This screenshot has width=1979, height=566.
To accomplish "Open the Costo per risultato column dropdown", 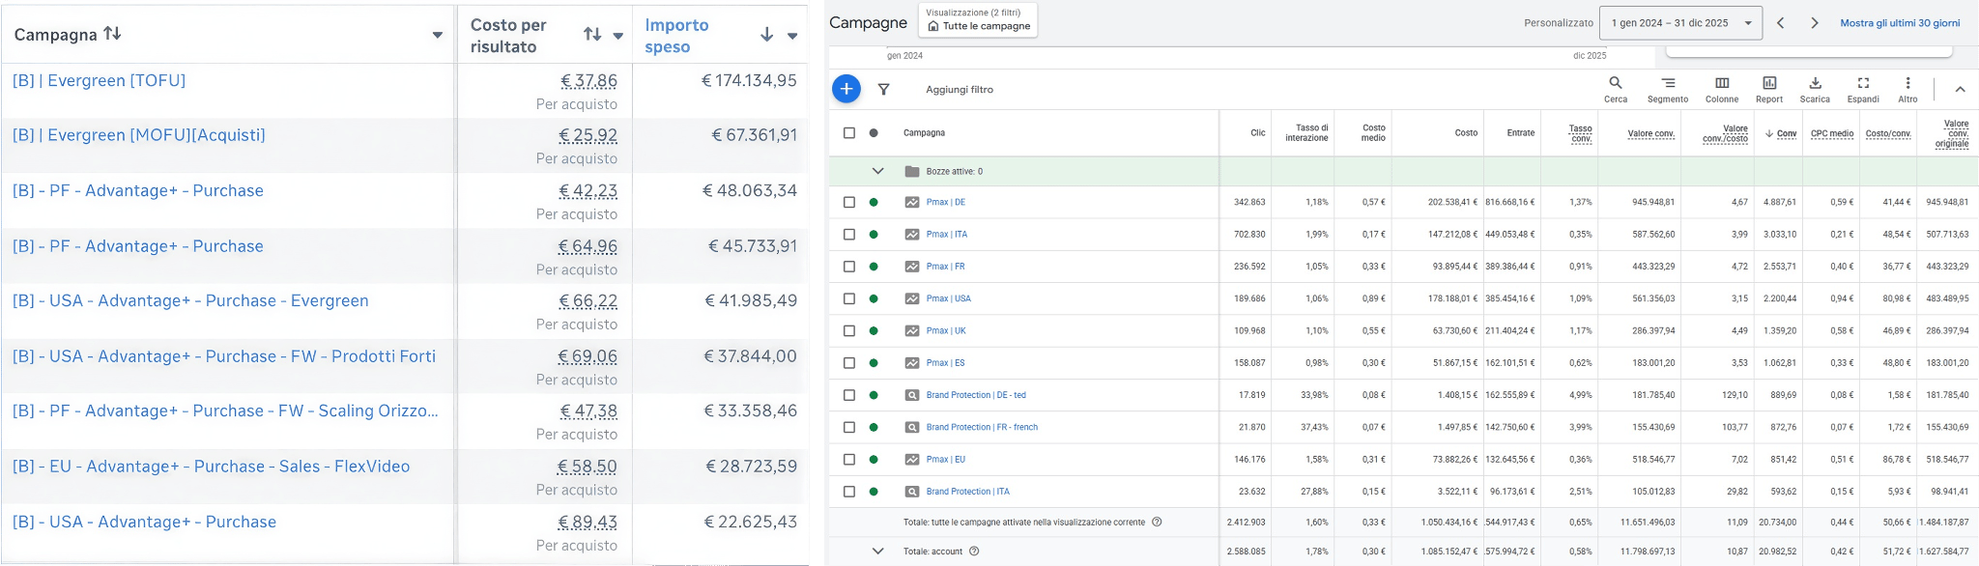I will [x=618, y=37].
